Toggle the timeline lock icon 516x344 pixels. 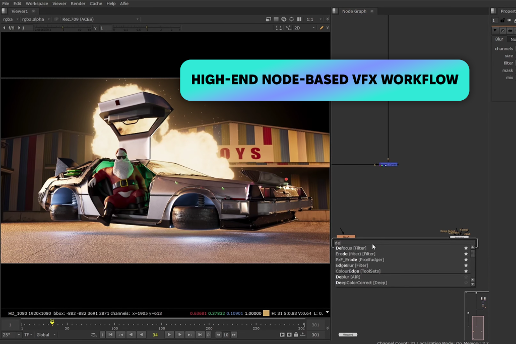pos(296,335)
